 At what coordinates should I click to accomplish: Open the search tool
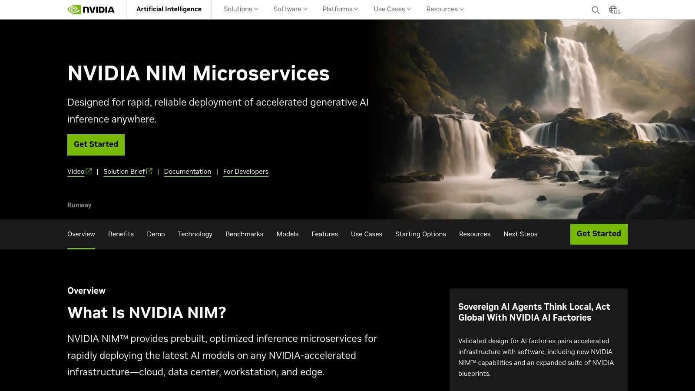(595, 10)
